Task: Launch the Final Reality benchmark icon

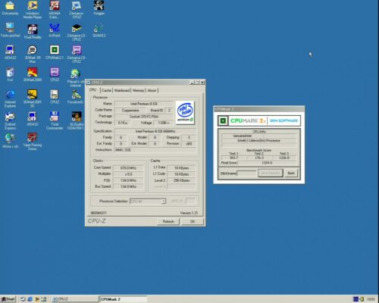Action: pos(33,31)
